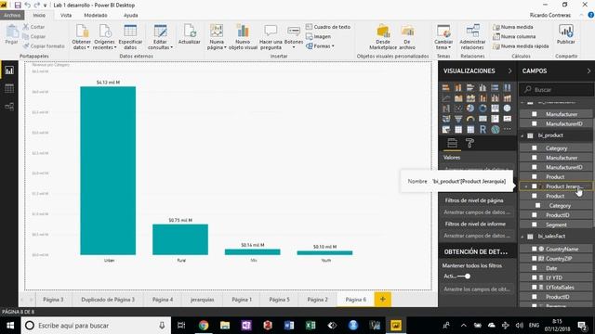Viewport: 595px width, 334px height.
Task: Open Orígenes recientes dropdown
Action: pyautogui.click(x=105, y=37)
